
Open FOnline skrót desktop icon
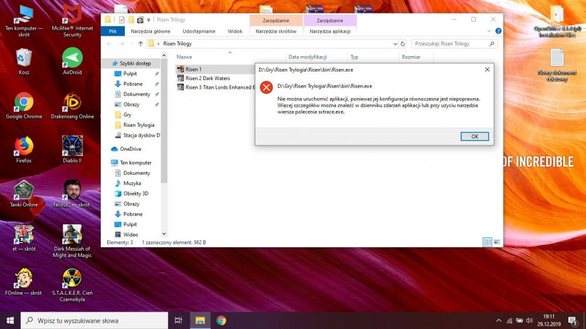pyautogui.click(x=24, y=282)
